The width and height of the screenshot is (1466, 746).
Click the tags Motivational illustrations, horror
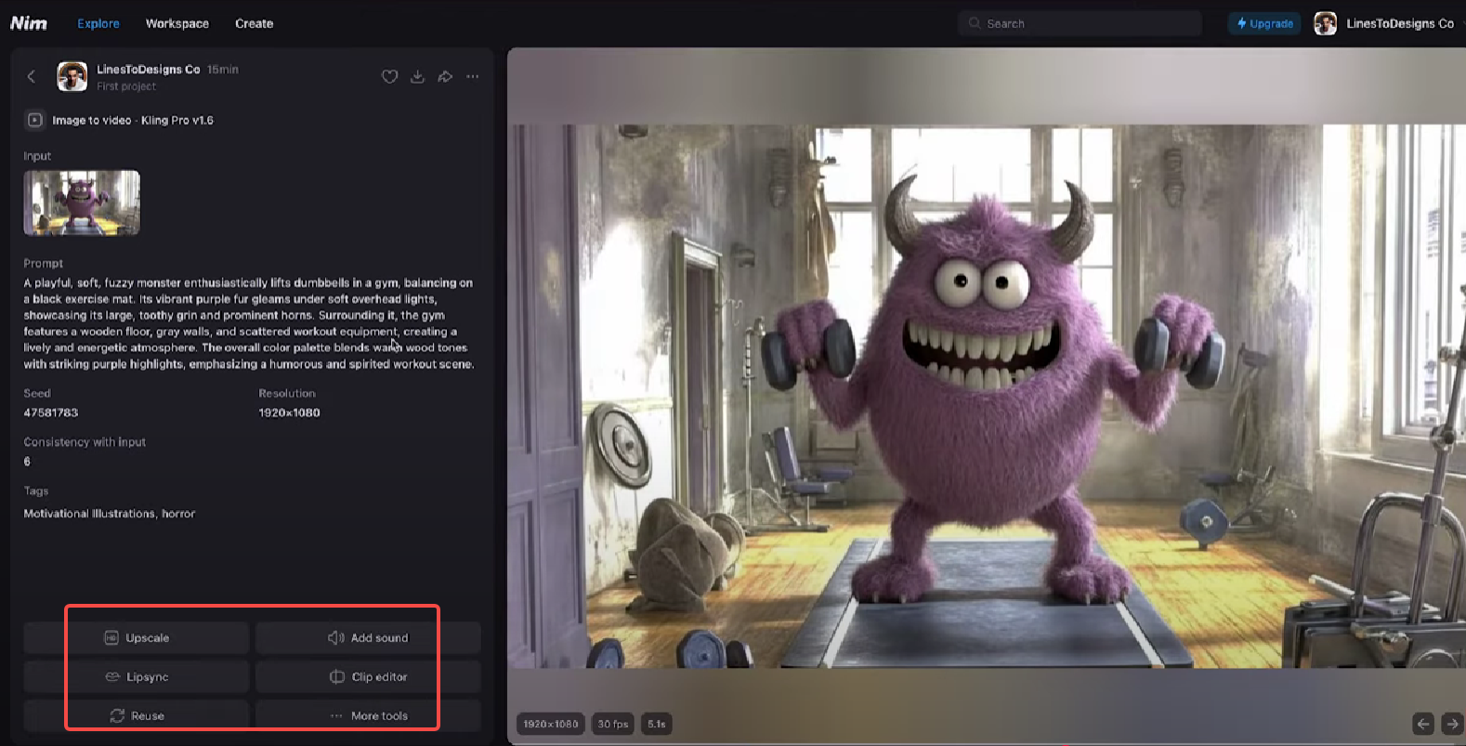click(x=110, y=514)
